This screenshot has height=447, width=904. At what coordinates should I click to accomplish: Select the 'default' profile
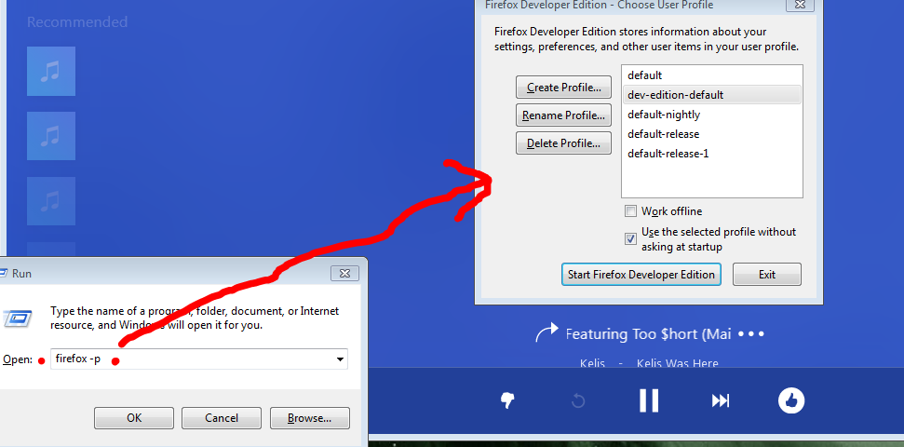coord(712,75)
